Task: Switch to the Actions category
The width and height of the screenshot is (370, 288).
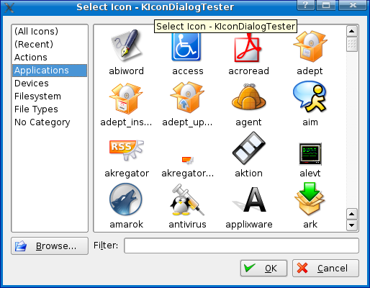Action: [50, 57]
